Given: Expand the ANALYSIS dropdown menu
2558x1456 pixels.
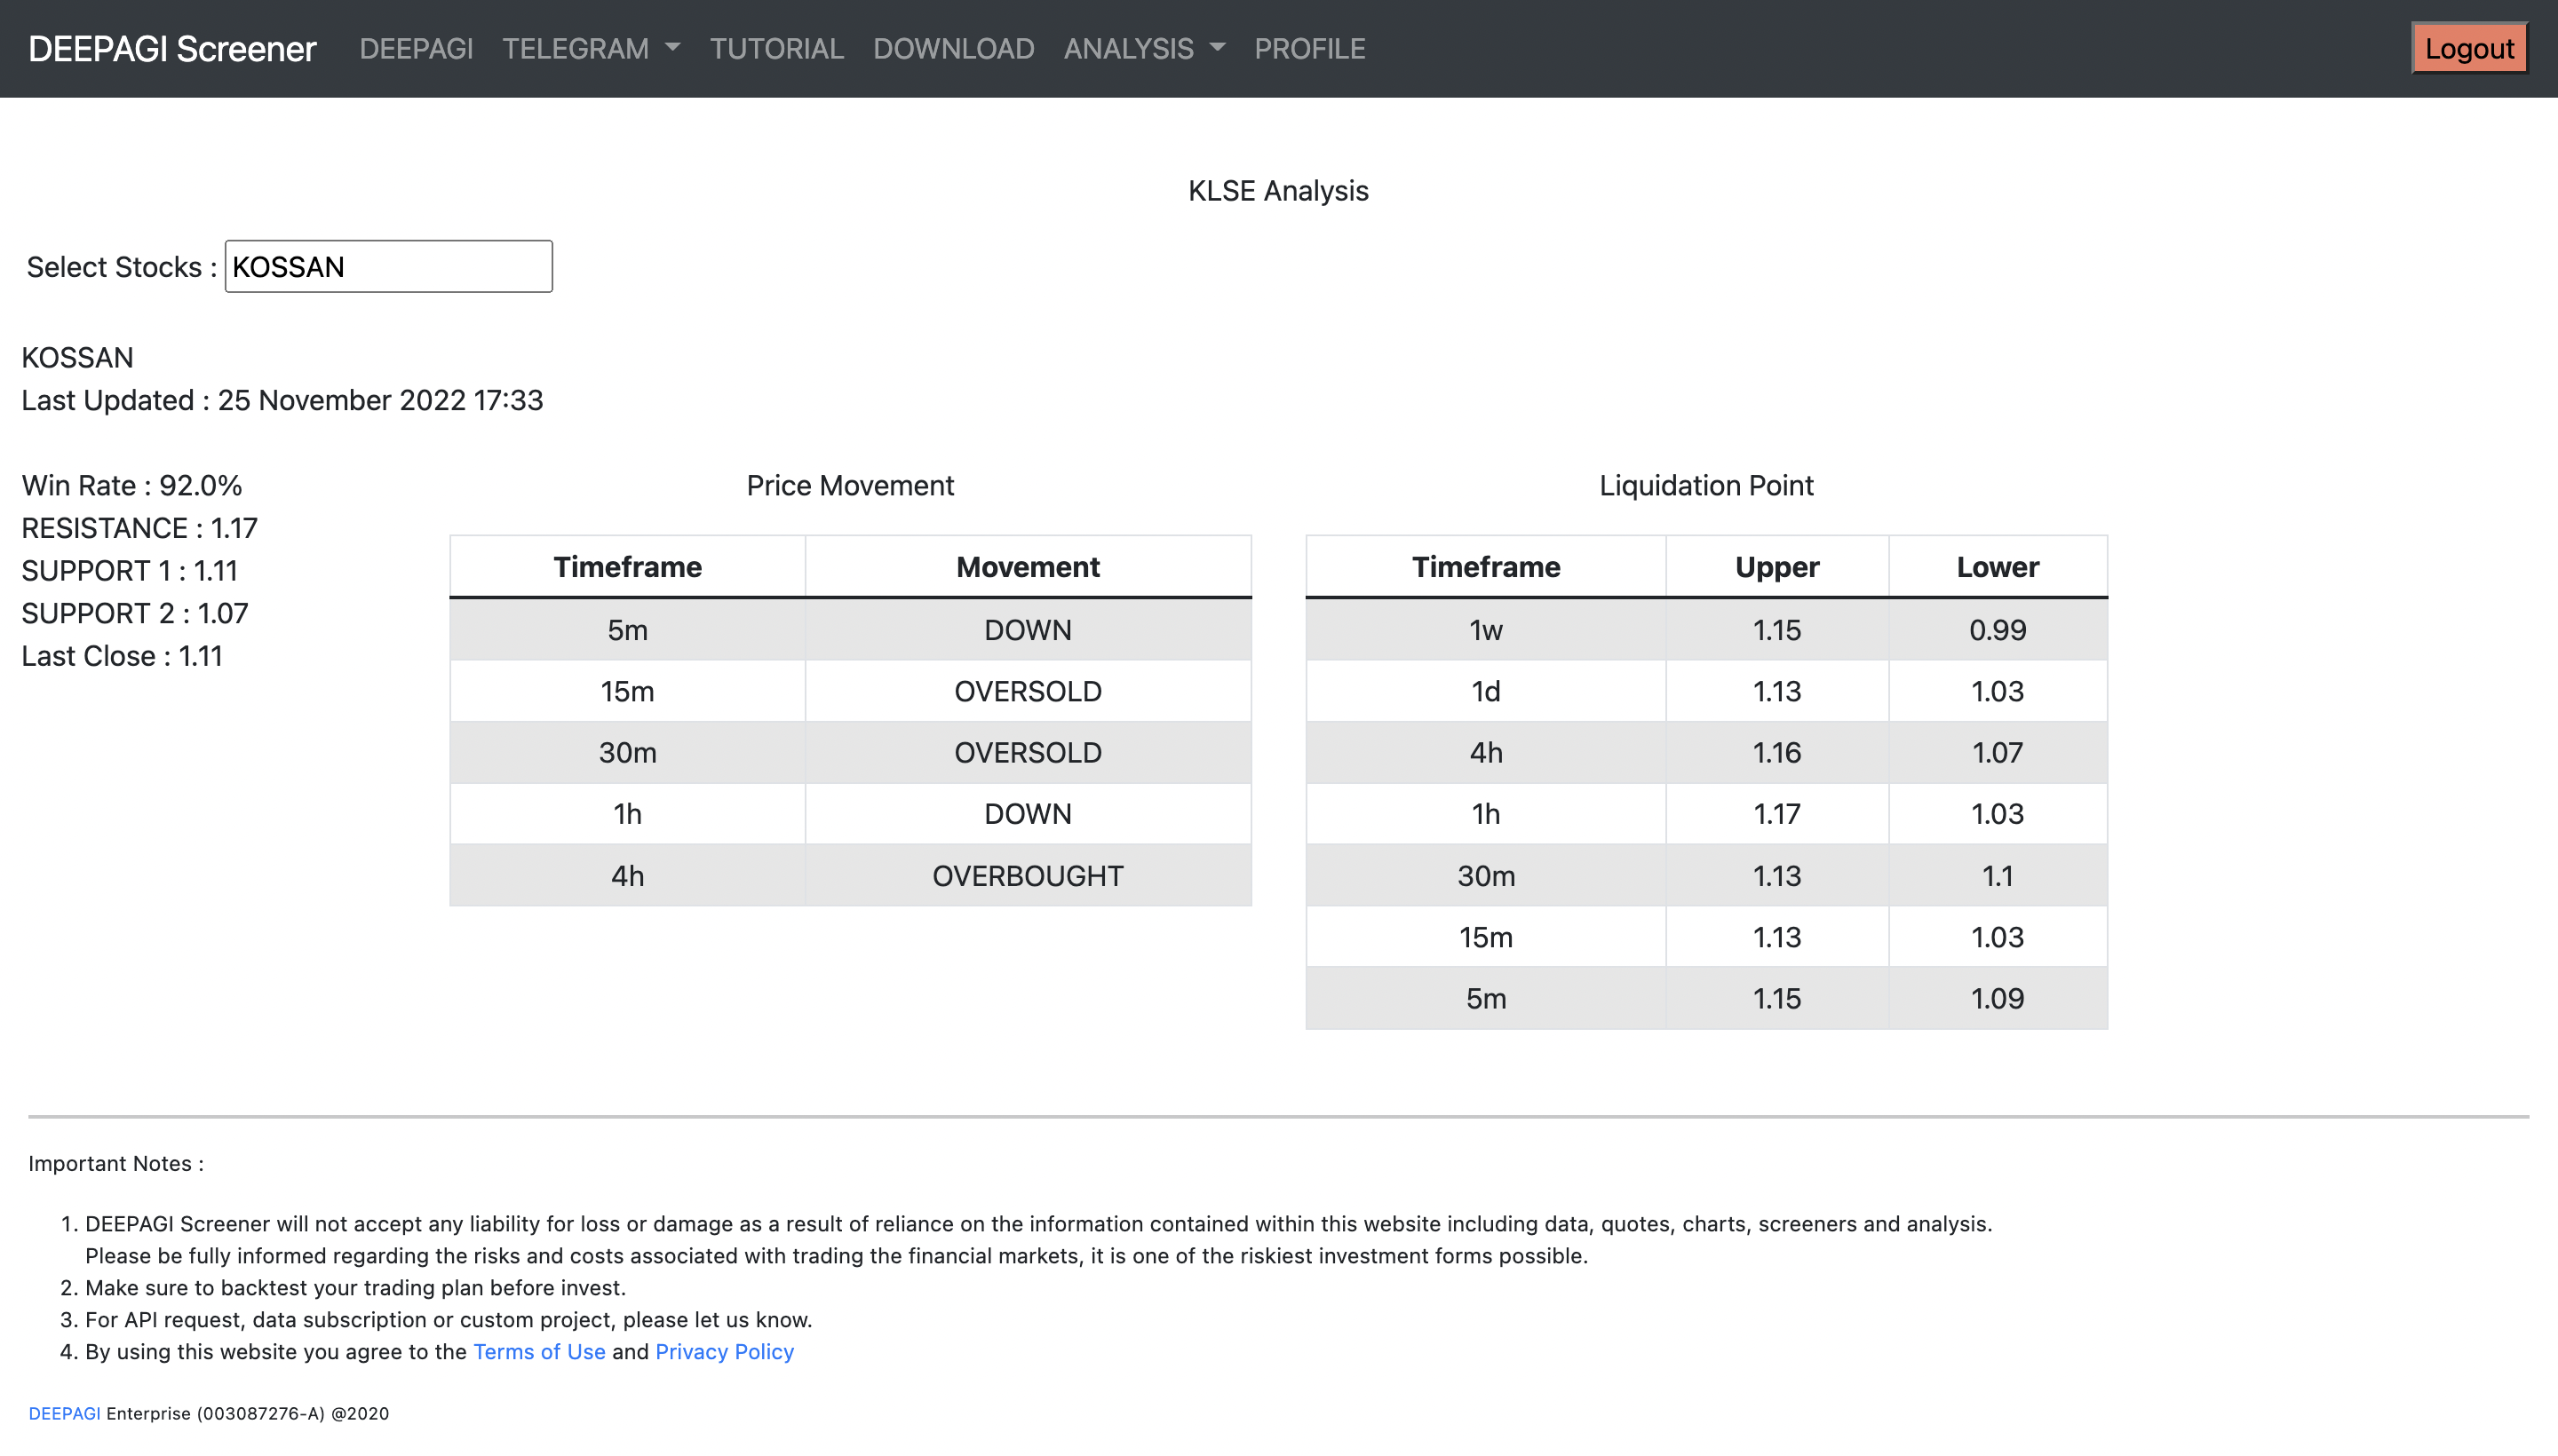Looking at the screenshot, I should [x=1143, y=48].
